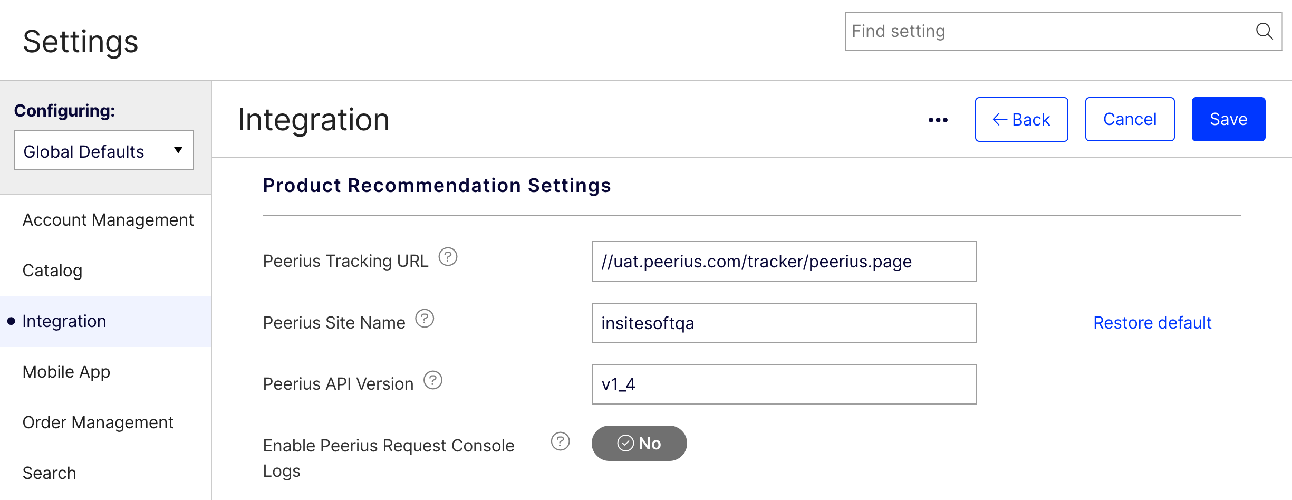
Task: Show help for Peerius Site Name
Action: (x=425, y=319)
